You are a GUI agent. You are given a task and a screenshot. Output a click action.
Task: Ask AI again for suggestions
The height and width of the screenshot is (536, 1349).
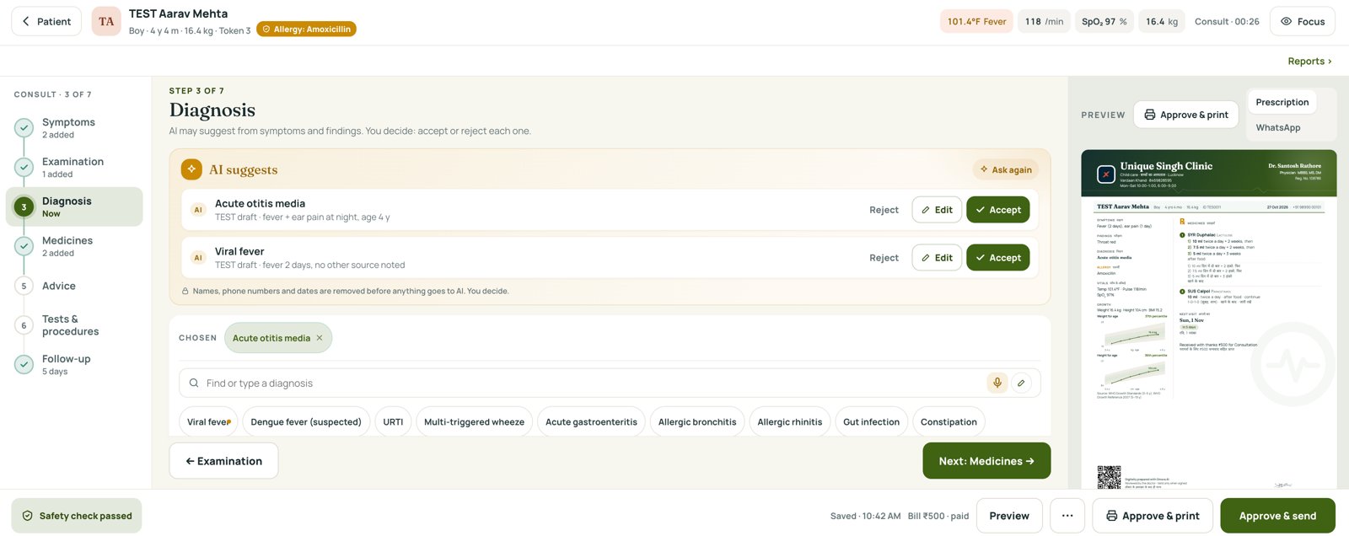[x=1006, y=169]
